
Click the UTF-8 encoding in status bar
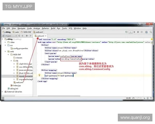pyautogui.click(x=139, y=98)
